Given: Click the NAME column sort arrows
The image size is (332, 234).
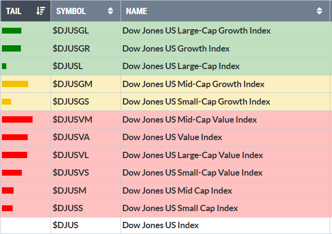Looking at the screenshot, I should point(319,11).
